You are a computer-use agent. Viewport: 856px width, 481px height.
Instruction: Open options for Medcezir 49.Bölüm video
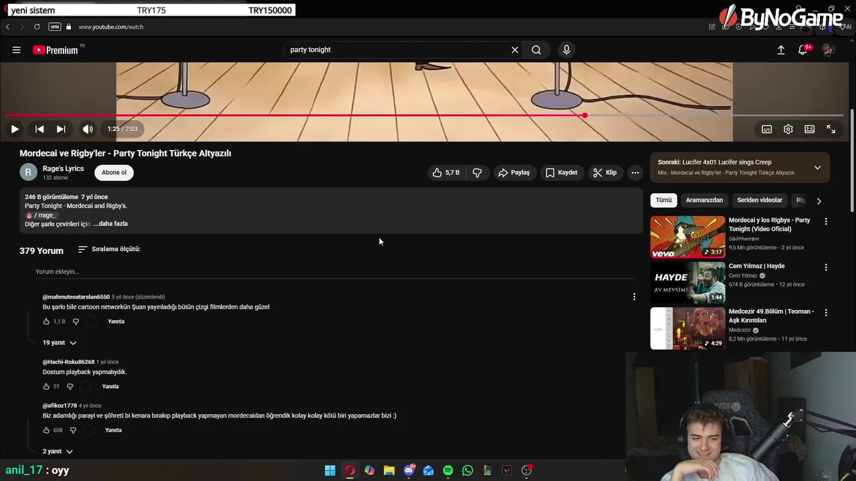tap(826, 313)
